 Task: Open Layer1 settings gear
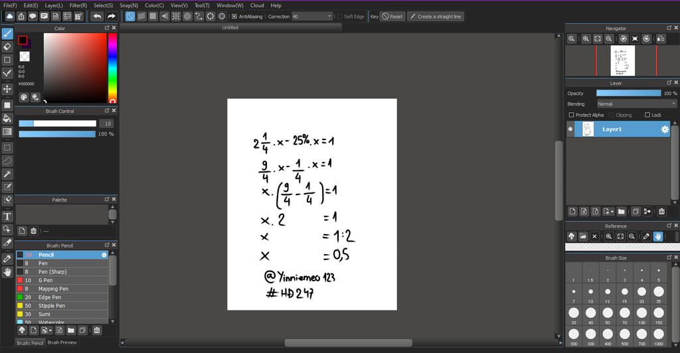pyautogui.click(x=665, y=129)
